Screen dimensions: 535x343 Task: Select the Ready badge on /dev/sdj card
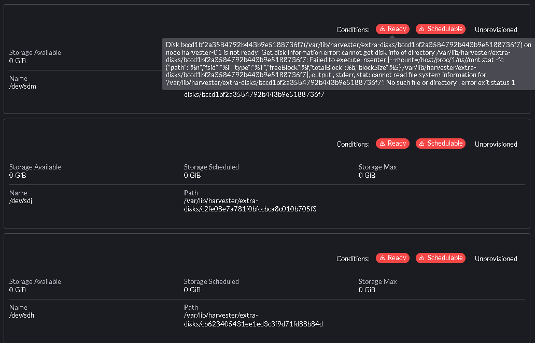click(392, 144)
